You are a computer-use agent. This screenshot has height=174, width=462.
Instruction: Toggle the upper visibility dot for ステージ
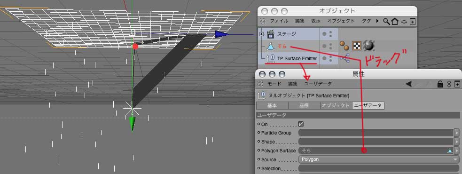[x=330, y=32]
